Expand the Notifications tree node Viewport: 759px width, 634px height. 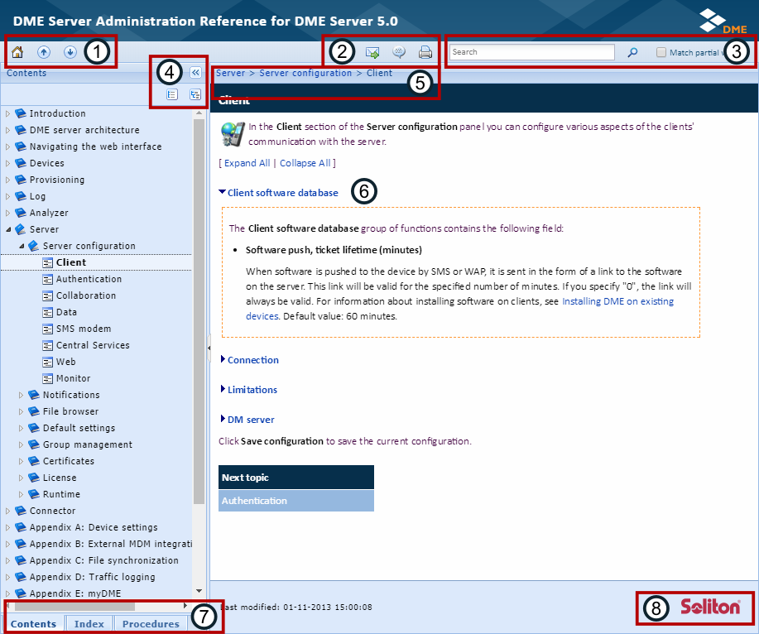[x=22, y=395]
